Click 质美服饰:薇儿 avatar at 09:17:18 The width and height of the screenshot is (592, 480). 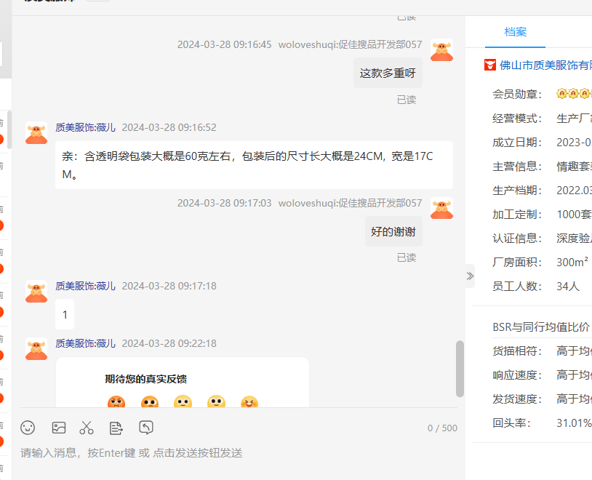click(36, 291)
